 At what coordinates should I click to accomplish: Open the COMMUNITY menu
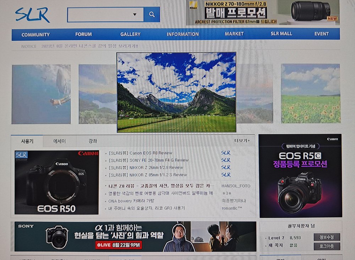point(35,34)
